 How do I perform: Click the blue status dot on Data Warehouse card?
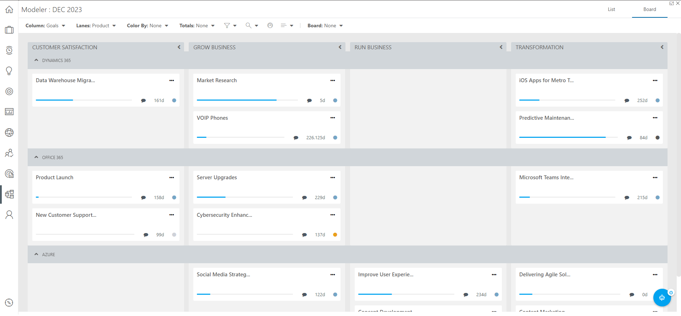(174, 101)
